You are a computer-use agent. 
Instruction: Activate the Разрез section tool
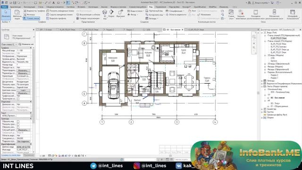[111, 14]
